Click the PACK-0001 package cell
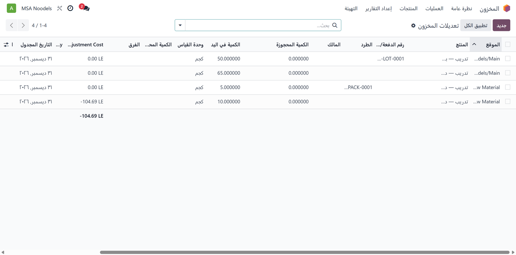Screen dimensions: 516x255 (x=358, y=87)
